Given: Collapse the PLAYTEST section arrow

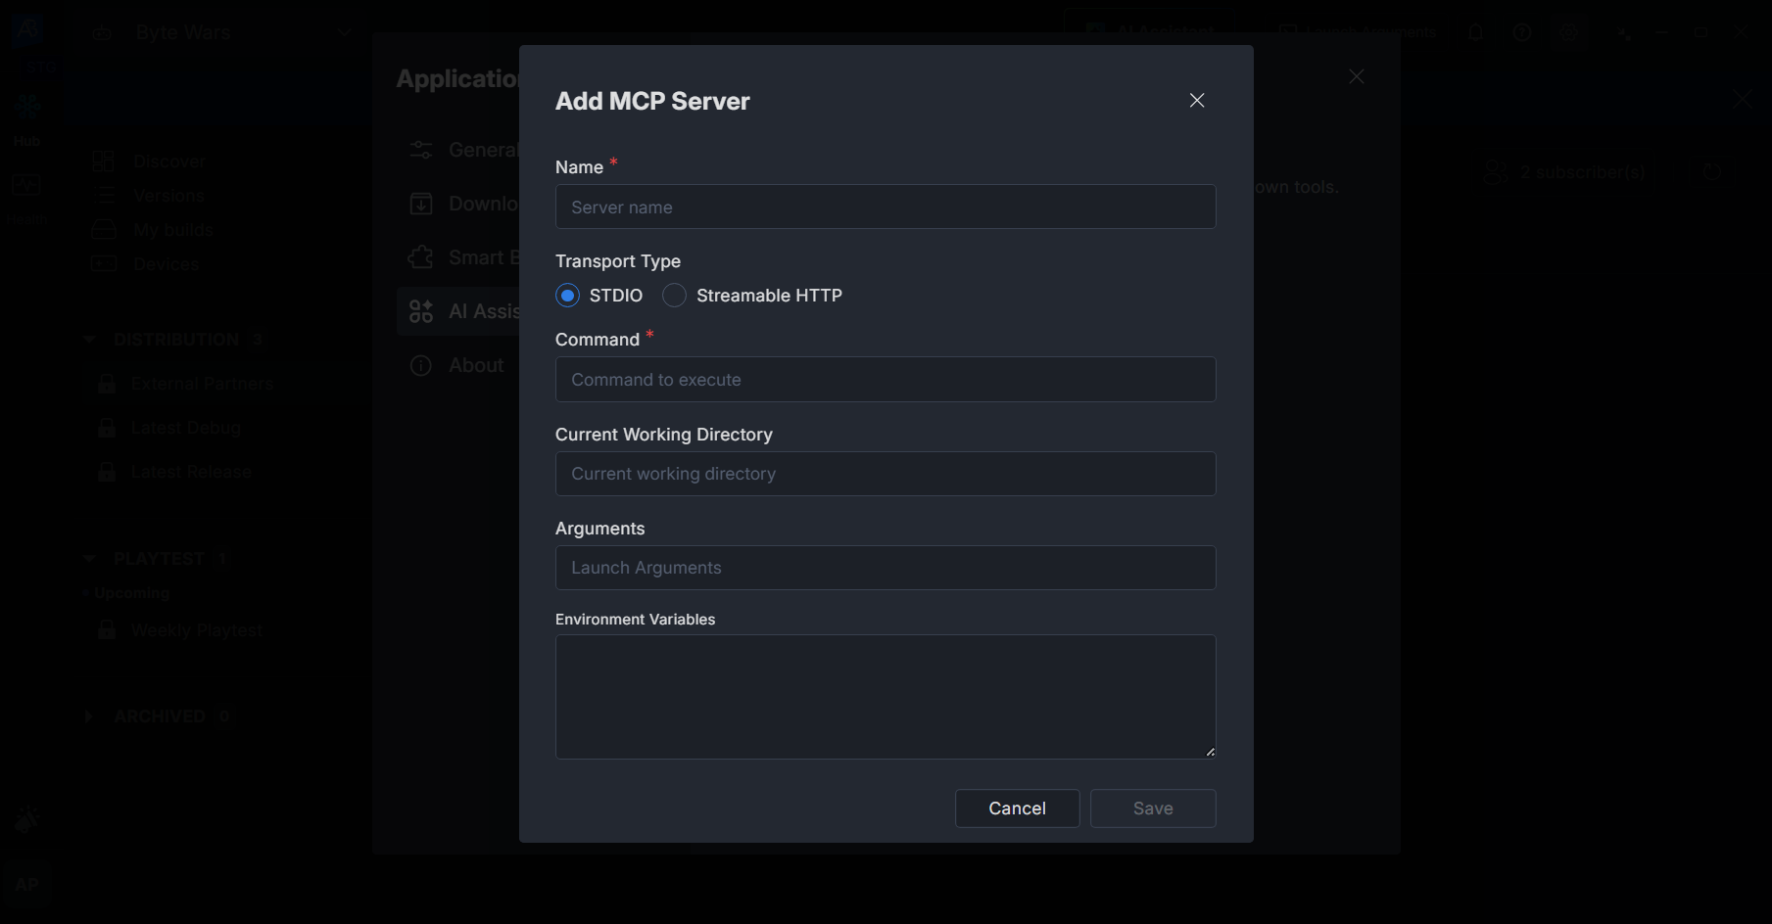Looking at the screenshot, I should point(89,559).
